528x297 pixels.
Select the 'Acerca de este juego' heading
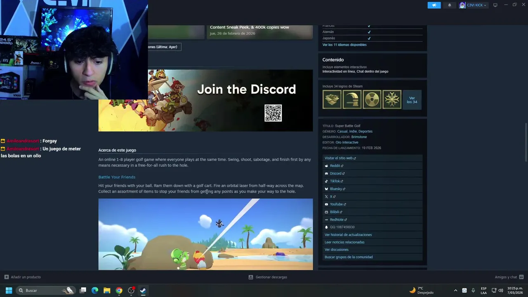pos(117,150)
